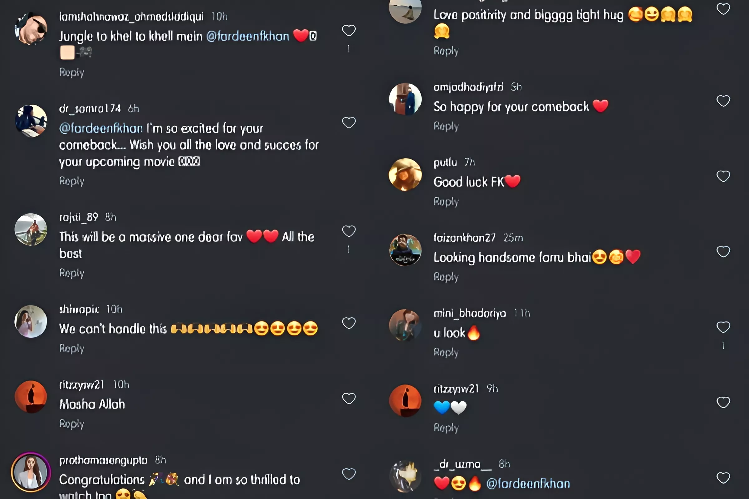This screenshot has height=499, width=749.
Task: View story avatar with purple ring
Action: [31, 472]
